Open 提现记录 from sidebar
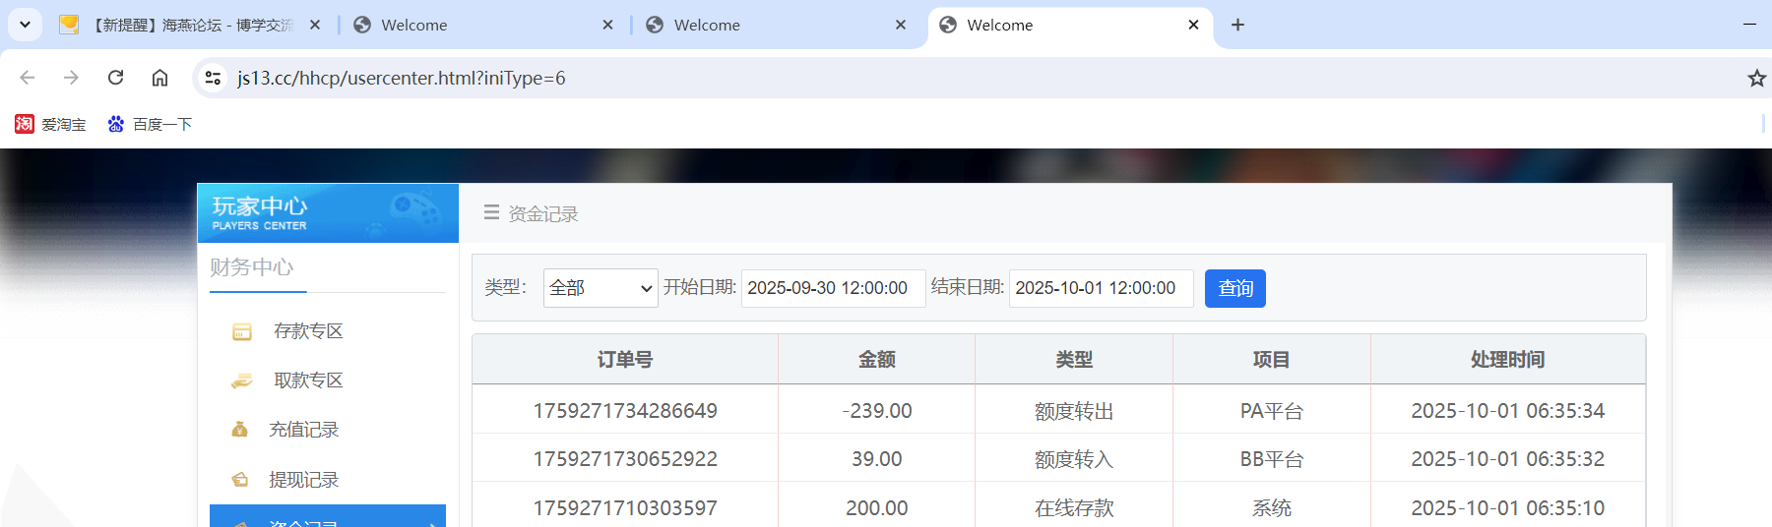The image size is (1772, 527). coord(304,480)
